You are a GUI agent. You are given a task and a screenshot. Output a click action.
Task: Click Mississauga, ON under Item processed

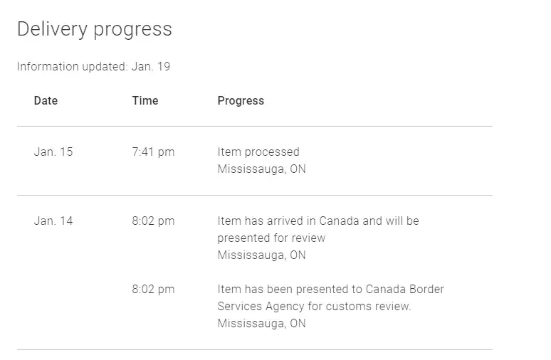point(261,169)
